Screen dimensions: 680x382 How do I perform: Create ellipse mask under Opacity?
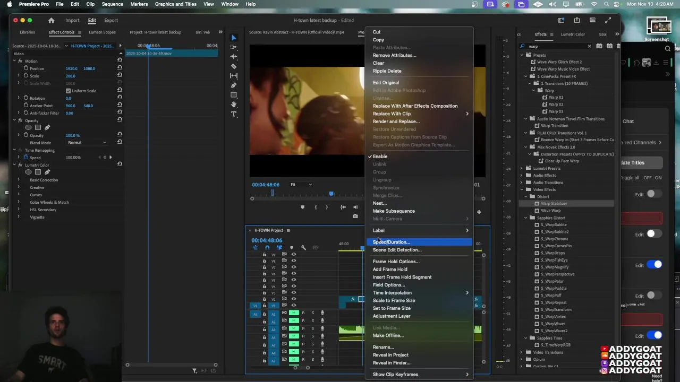[x=28, y=127]
